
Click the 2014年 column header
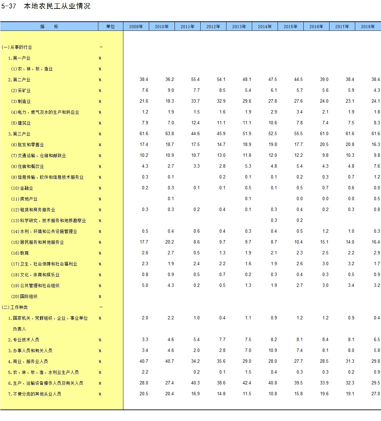[265, 26]
